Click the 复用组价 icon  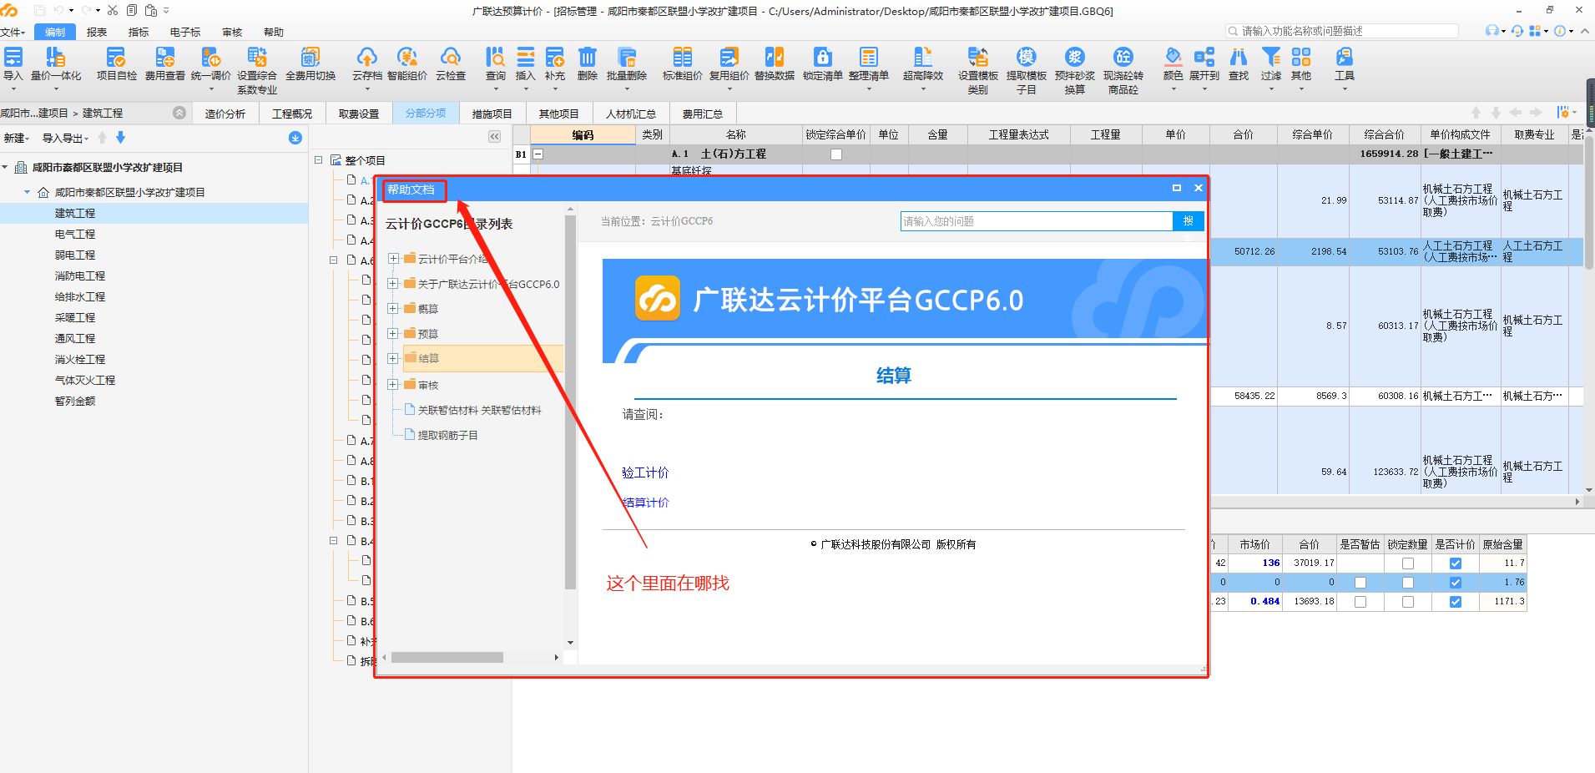pyautogui.click(x=729, y=57)
